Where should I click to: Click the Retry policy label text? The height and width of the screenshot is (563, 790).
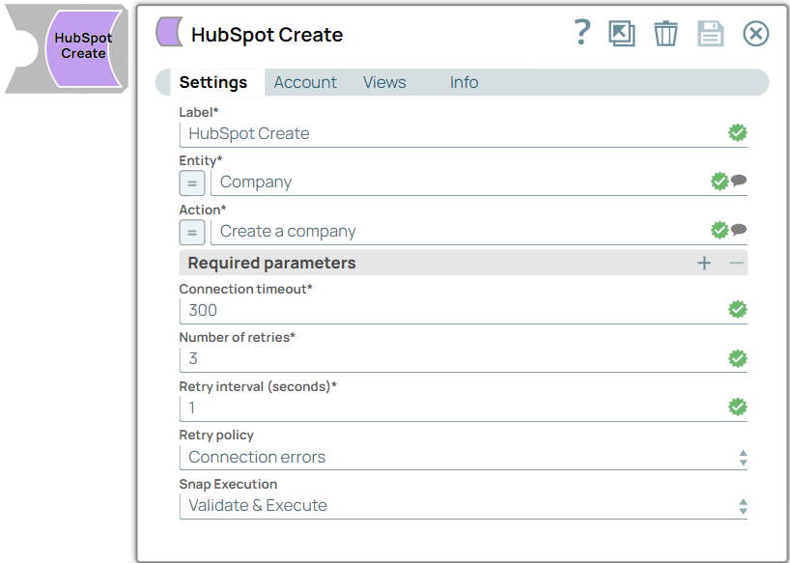(216, 435)
